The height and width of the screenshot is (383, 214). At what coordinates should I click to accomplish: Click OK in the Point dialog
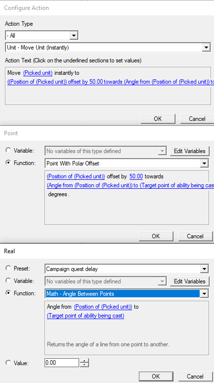(156, 236)
